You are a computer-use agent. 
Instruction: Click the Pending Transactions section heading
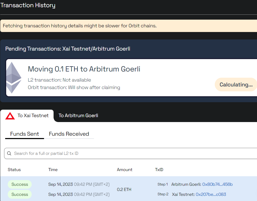[68, 49]
